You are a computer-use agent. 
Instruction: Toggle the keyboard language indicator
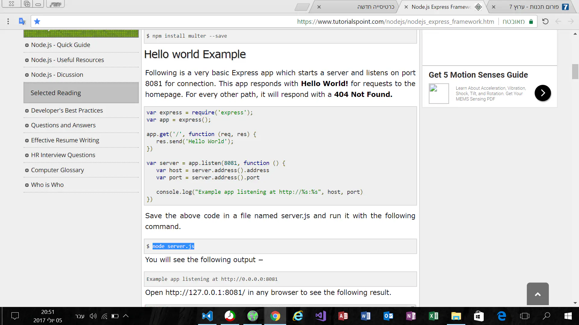point(80,316)
